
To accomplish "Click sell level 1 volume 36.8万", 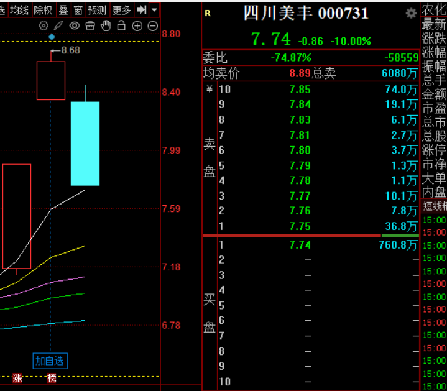I will point(401,226).
